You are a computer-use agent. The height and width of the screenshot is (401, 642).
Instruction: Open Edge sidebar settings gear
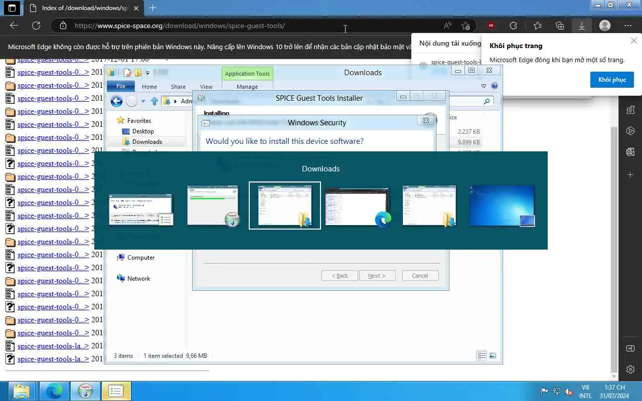(x=630, y=369)
